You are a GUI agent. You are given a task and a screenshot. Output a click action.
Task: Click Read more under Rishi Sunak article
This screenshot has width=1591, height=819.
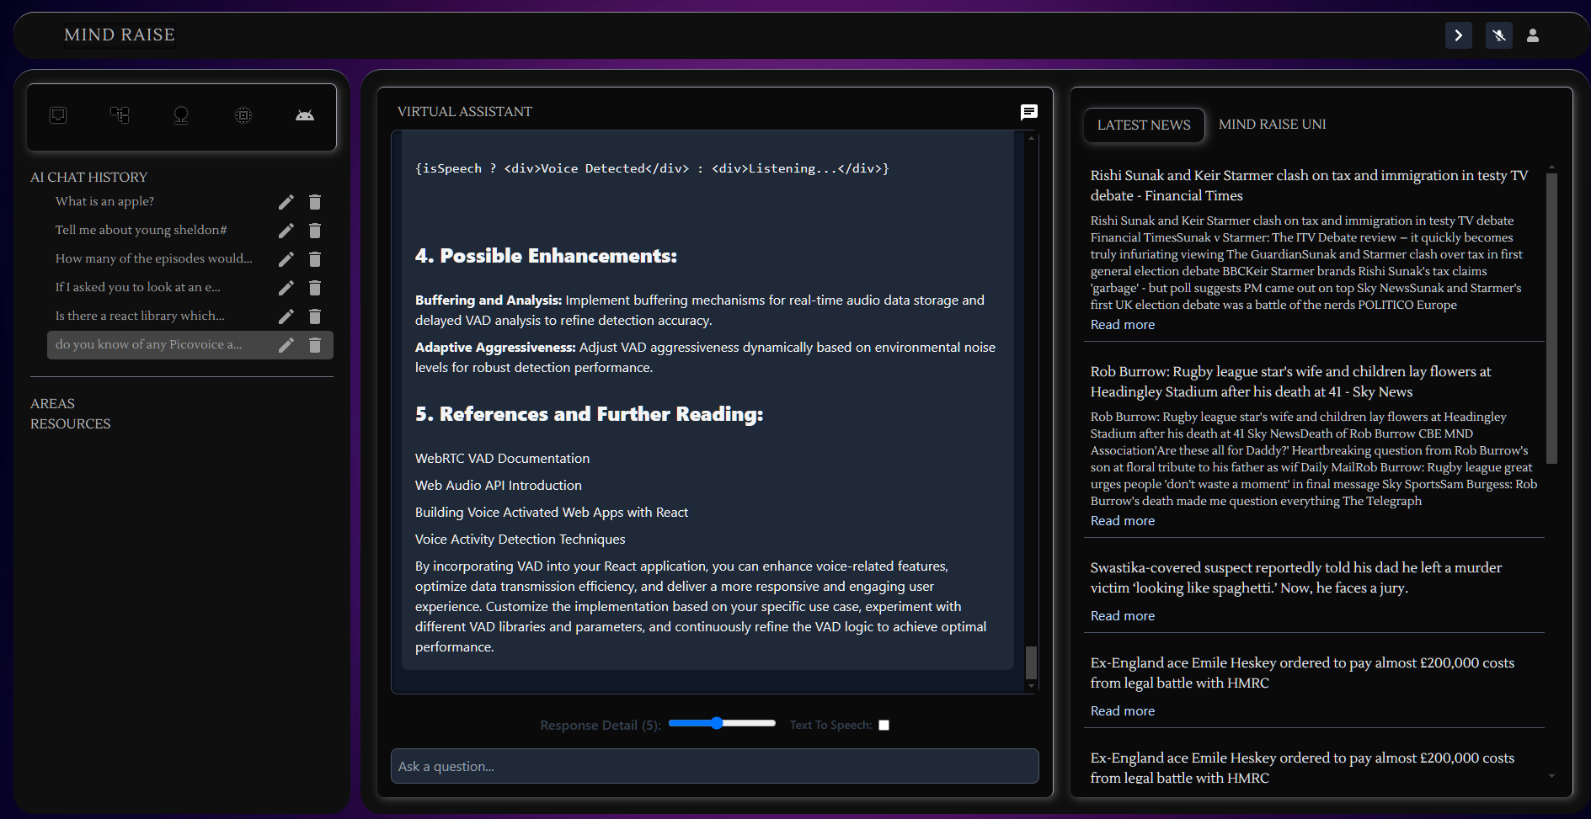pos(1123,325)
